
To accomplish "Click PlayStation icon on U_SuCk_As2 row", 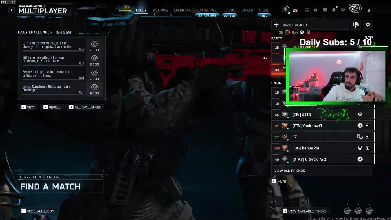I will tap(360, 159).
